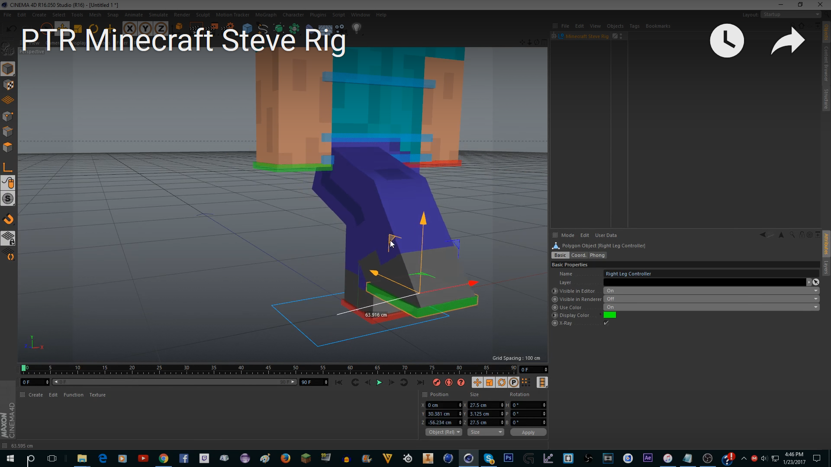Toggle Autokeying red icon
This screenshot has width=831, height=467.
click(x=449, y=382)
